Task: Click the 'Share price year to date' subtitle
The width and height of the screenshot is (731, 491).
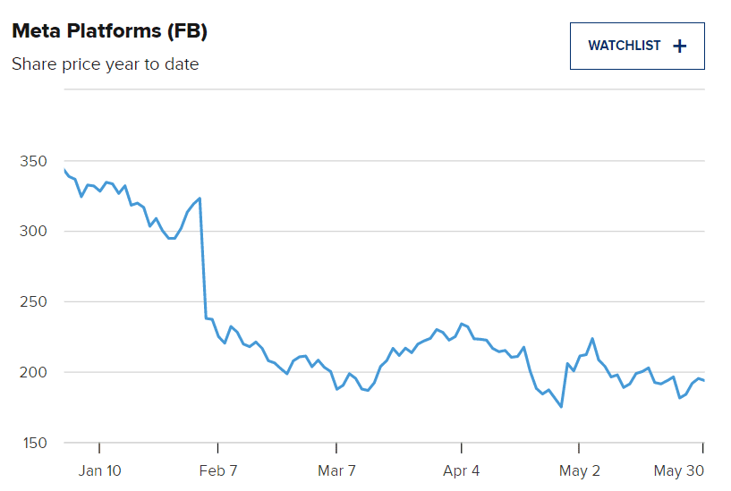Action: [x=105, y=64]
